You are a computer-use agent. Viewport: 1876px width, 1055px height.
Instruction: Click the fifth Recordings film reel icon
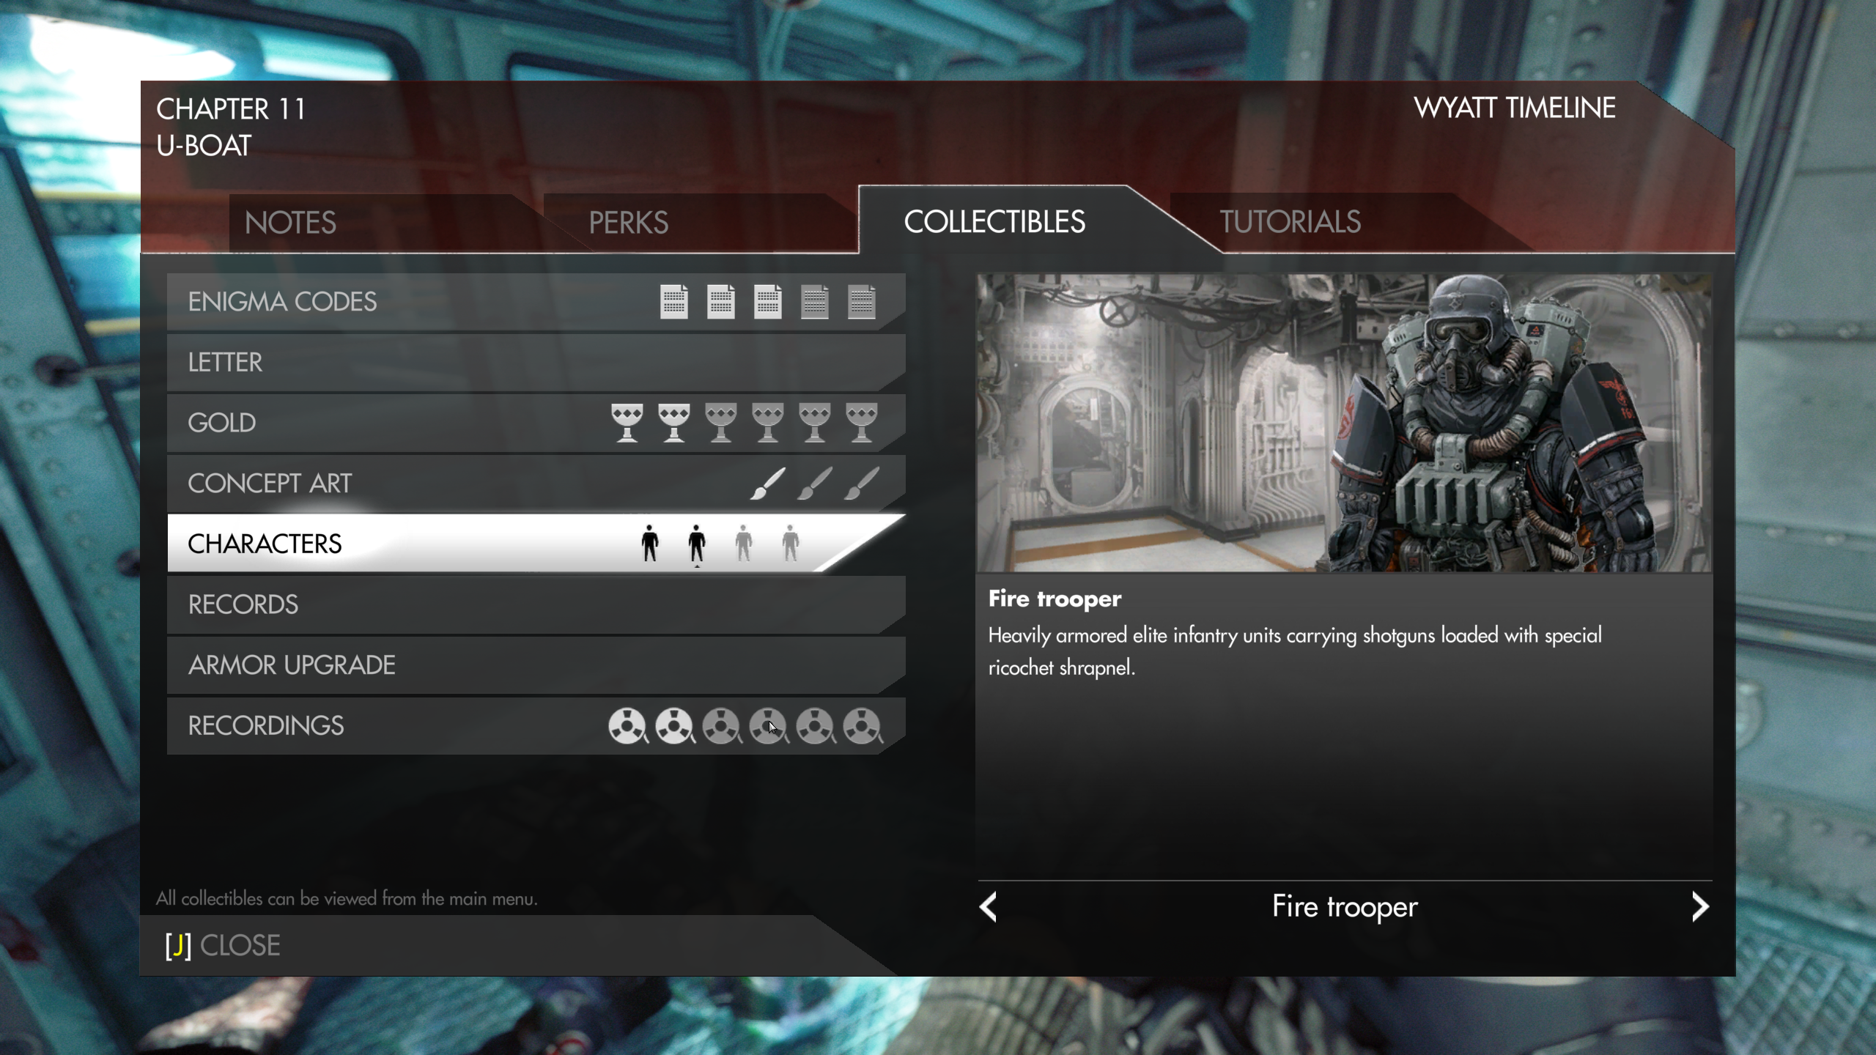pyautogui.click(x=814, y=725)
